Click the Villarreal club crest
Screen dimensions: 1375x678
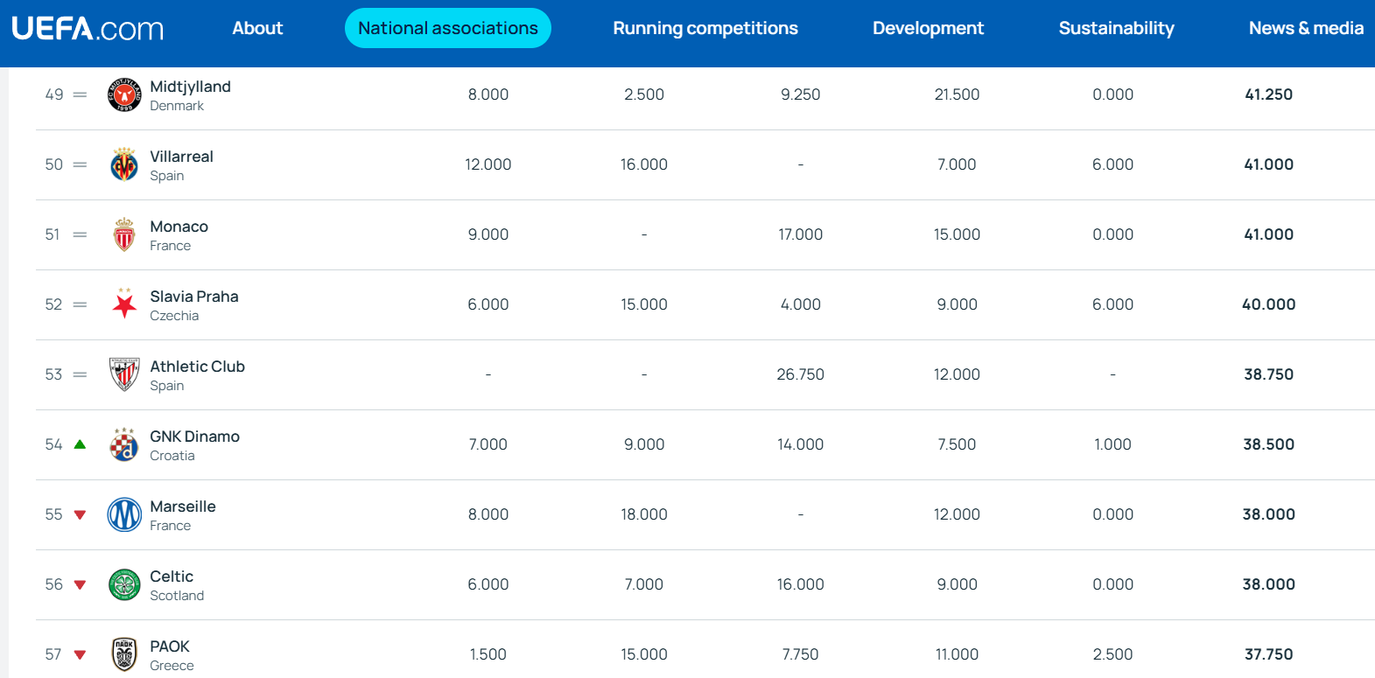click(124, 164)
